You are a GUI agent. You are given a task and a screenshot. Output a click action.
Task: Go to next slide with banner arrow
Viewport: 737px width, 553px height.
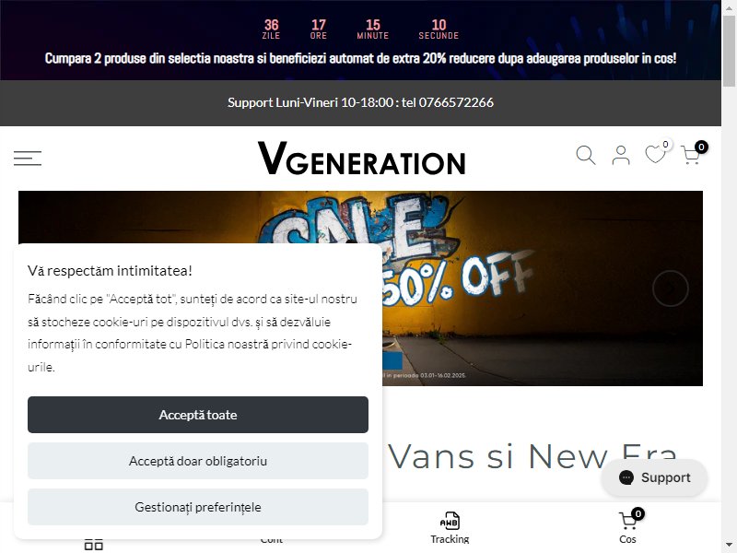[671, 288]
